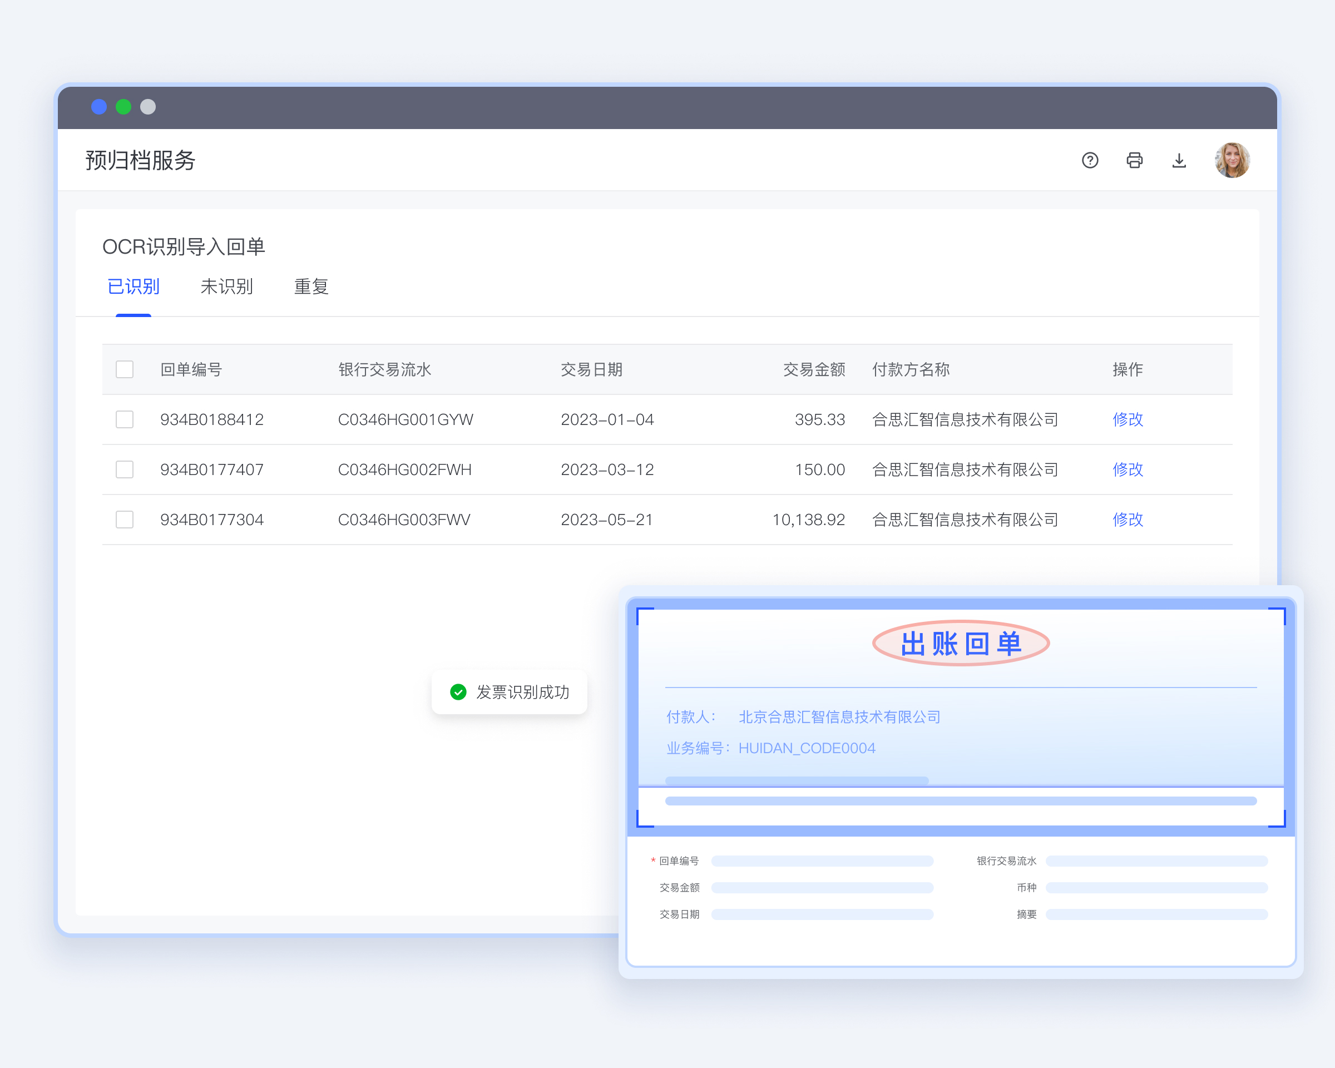Click the green window dot
The width and height of the screenshot is (1335, 1068).
(124, 107)
